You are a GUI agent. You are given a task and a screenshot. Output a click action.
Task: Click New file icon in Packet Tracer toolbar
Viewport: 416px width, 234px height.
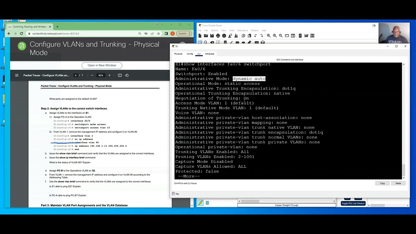[200, 36]
